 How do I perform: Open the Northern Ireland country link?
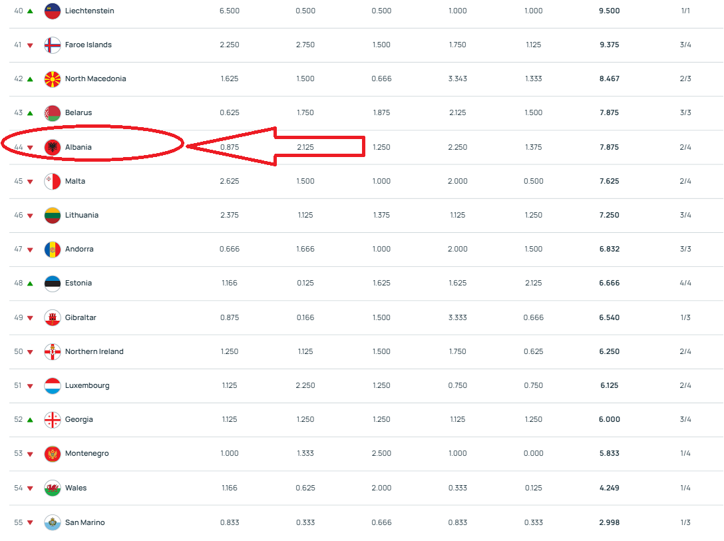[x=94, y=351]
